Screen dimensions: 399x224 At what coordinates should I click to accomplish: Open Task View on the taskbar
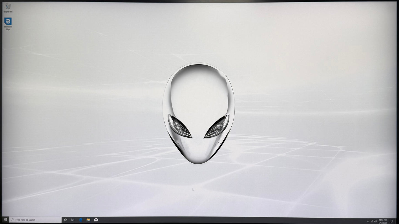(73, 220)
